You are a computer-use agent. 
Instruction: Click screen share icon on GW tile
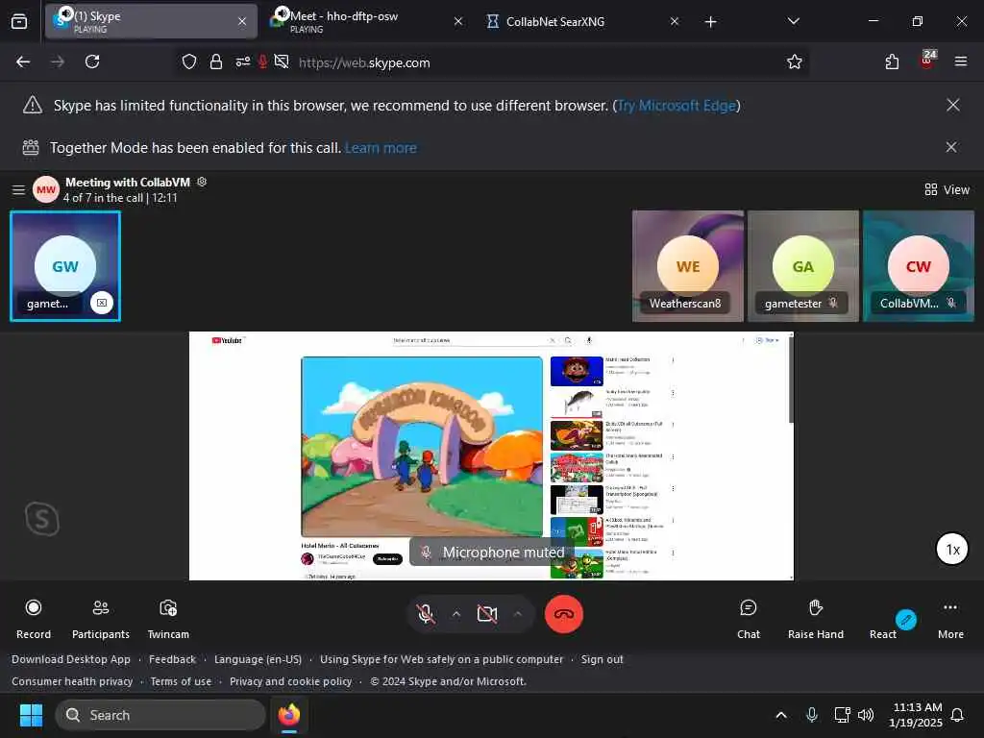pos(102,303)
